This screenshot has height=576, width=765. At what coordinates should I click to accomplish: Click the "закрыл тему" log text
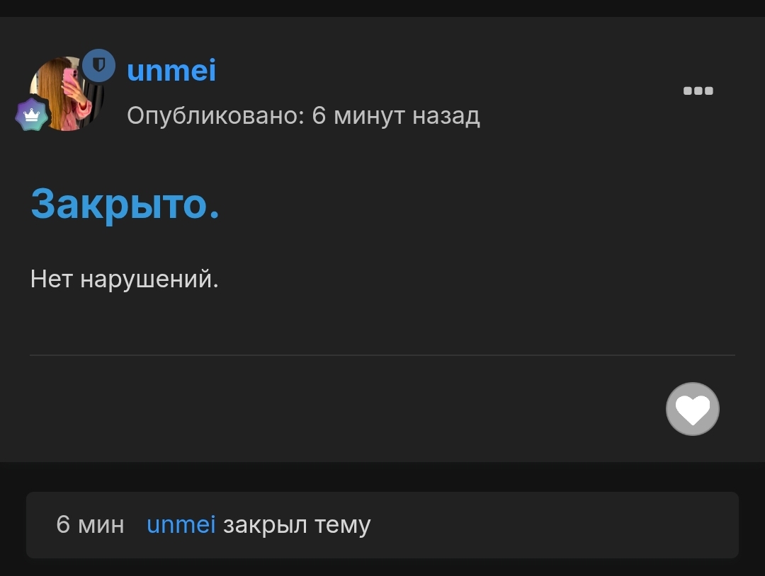coord(297,525)
